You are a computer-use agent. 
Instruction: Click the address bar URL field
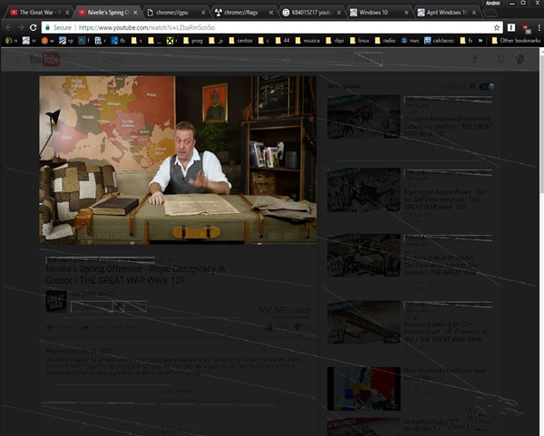[272, 28]
